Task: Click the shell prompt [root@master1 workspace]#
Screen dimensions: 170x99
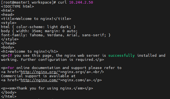Action: click(x=28, y=2)
